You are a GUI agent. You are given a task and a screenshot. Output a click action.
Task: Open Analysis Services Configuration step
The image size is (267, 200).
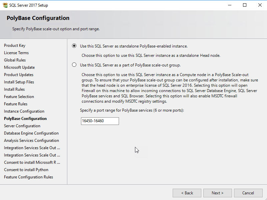coord(31,141)
